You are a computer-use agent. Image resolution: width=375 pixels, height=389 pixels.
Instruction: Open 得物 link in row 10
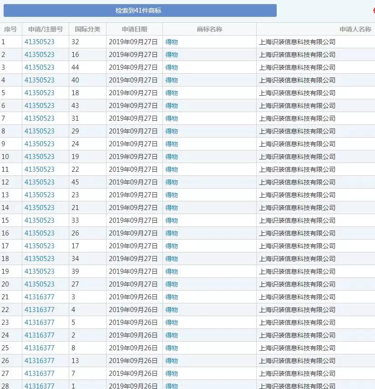[x=171, y=157]
